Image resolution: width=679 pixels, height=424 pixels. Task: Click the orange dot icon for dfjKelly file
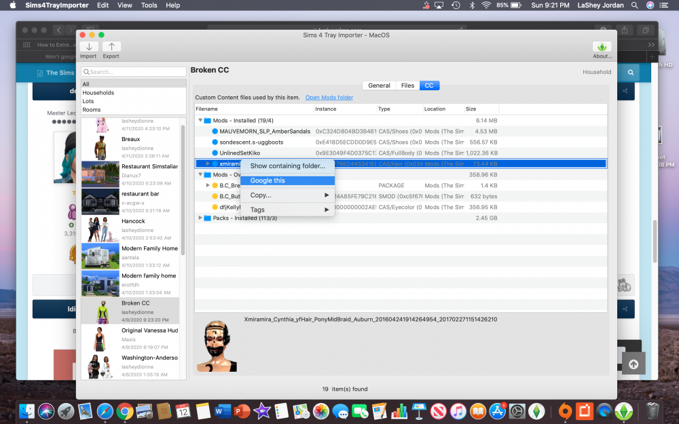pos(215,207)
